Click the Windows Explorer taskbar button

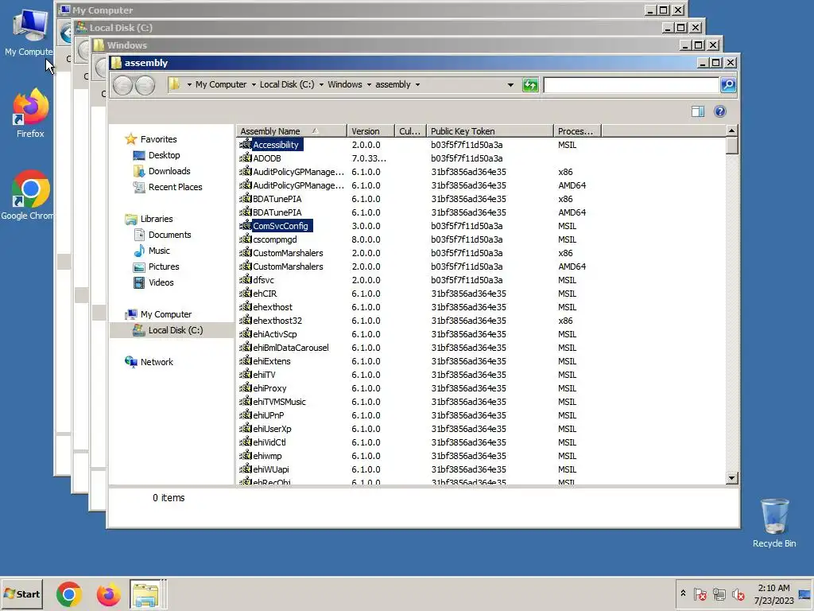pyautogui.click(x=146, y=594)
